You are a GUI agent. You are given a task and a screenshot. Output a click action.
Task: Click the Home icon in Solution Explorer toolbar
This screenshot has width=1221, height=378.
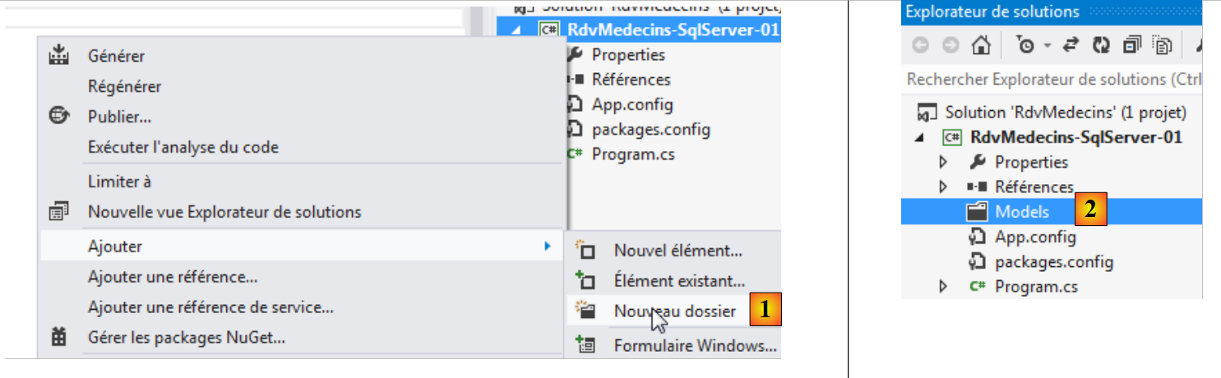(979, 46)
